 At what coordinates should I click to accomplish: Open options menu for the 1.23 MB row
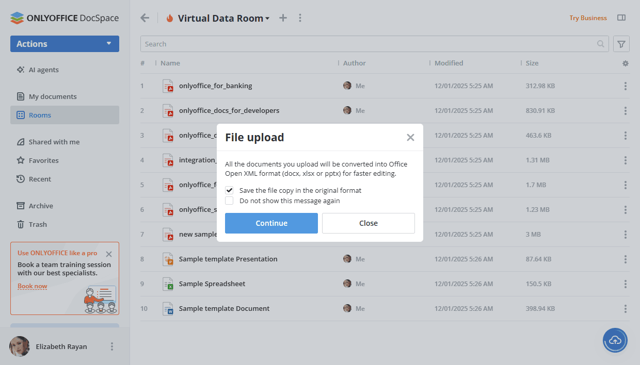[x=626, y=210]
